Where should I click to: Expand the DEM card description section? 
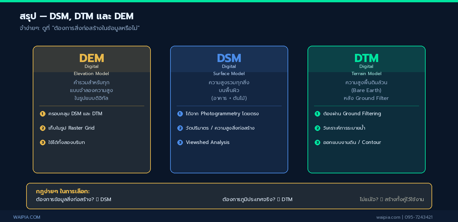91,90
